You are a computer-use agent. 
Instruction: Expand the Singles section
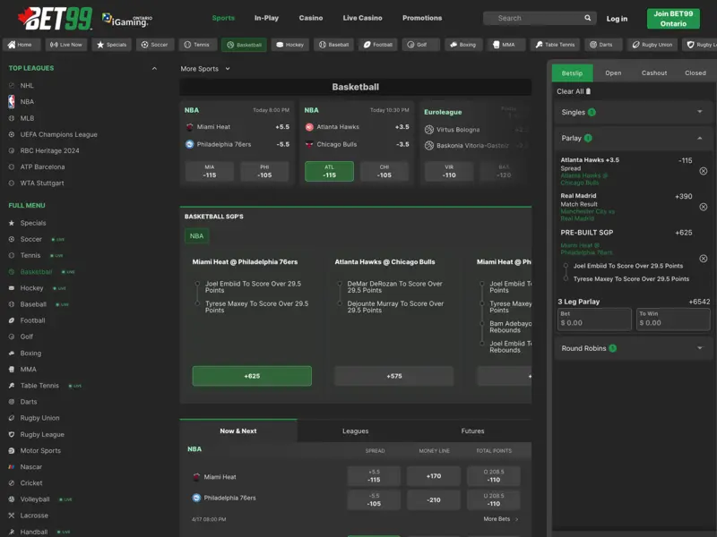699,112
